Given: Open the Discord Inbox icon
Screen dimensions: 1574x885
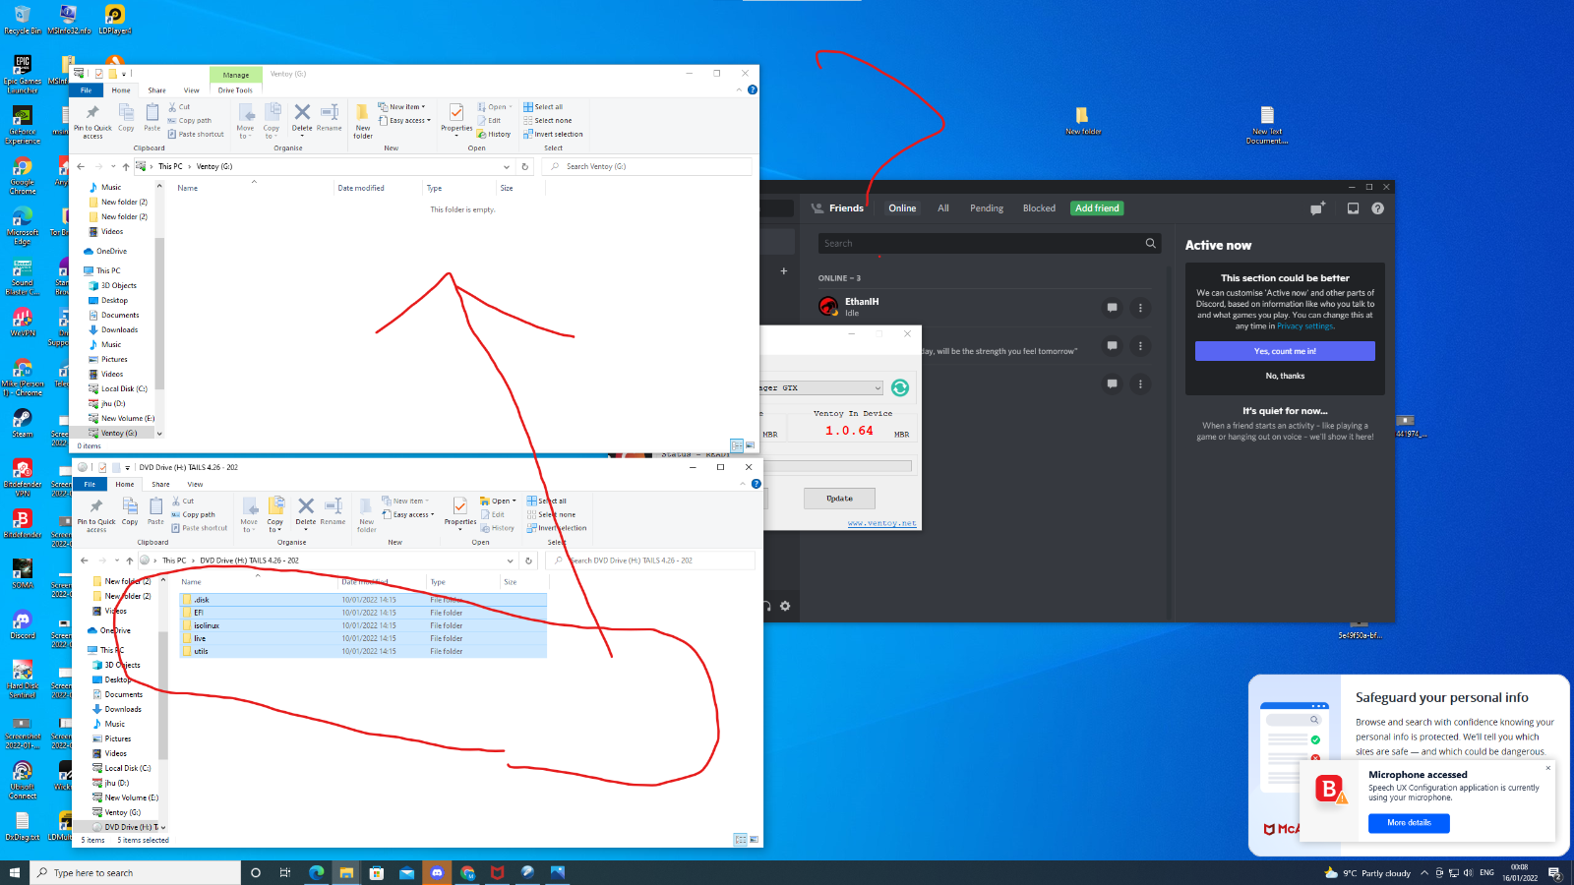Looking at the screenshot, I should click(1353, 208).
